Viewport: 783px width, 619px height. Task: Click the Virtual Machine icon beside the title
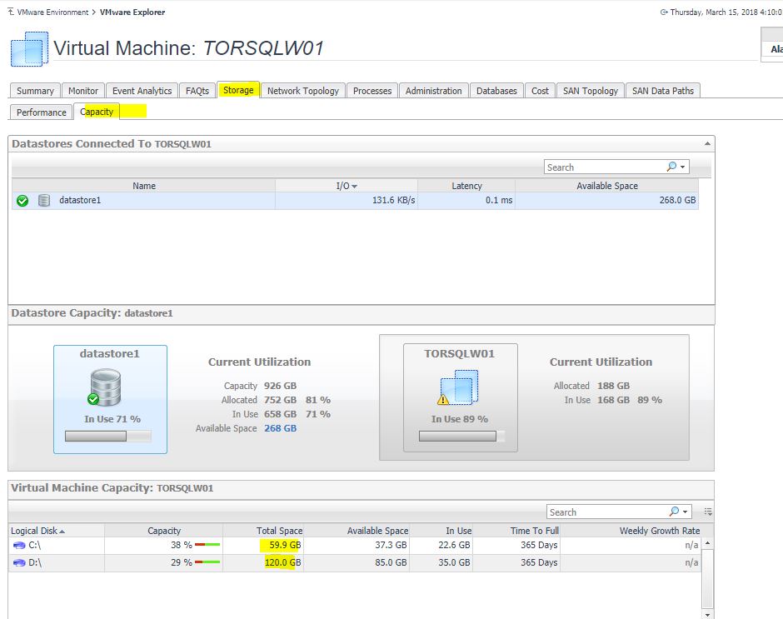tap(29, 49)
